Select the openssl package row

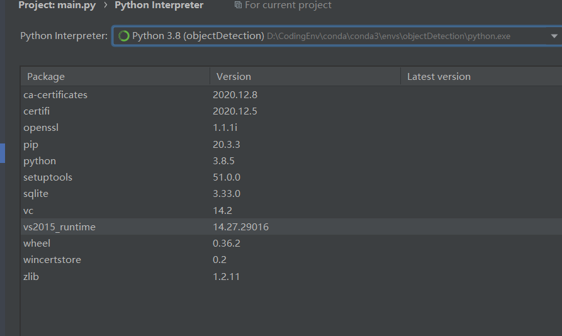point(41,128)
